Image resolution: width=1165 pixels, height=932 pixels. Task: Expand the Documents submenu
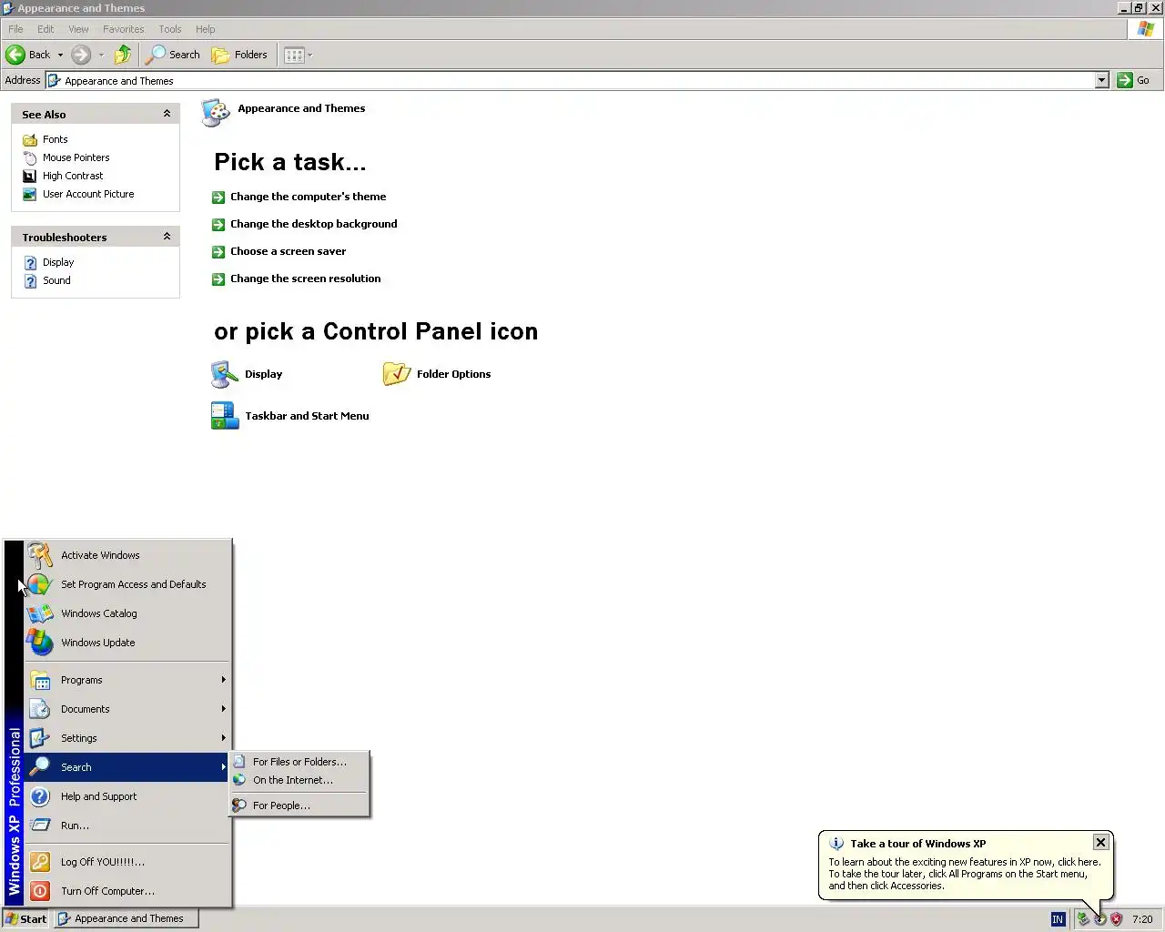click(127, 709)
